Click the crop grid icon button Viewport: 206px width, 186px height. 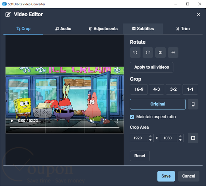pos(193,138)
